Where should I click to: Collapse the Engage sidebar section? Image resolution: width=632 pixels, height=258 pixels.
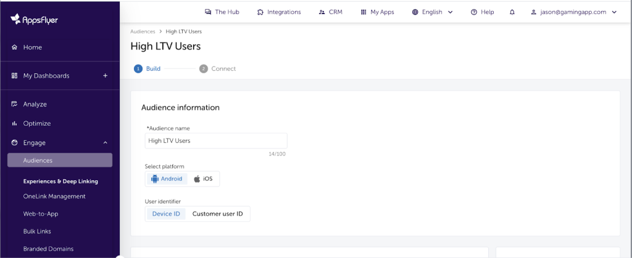(x=105, y=143)
